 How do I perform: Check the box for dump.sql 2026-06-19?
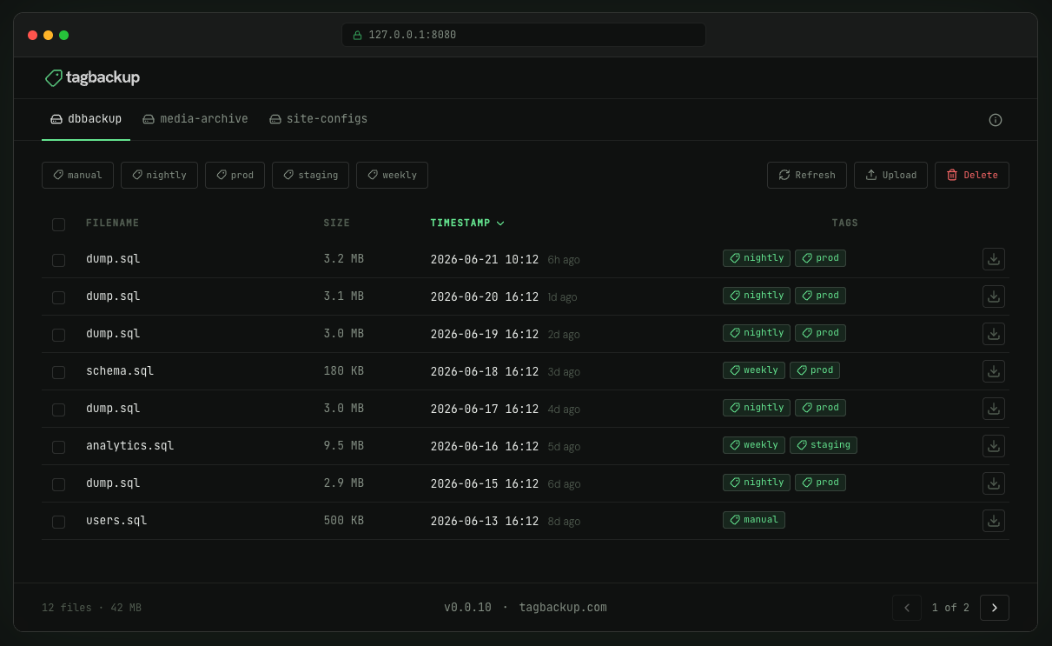coord(58,335)
